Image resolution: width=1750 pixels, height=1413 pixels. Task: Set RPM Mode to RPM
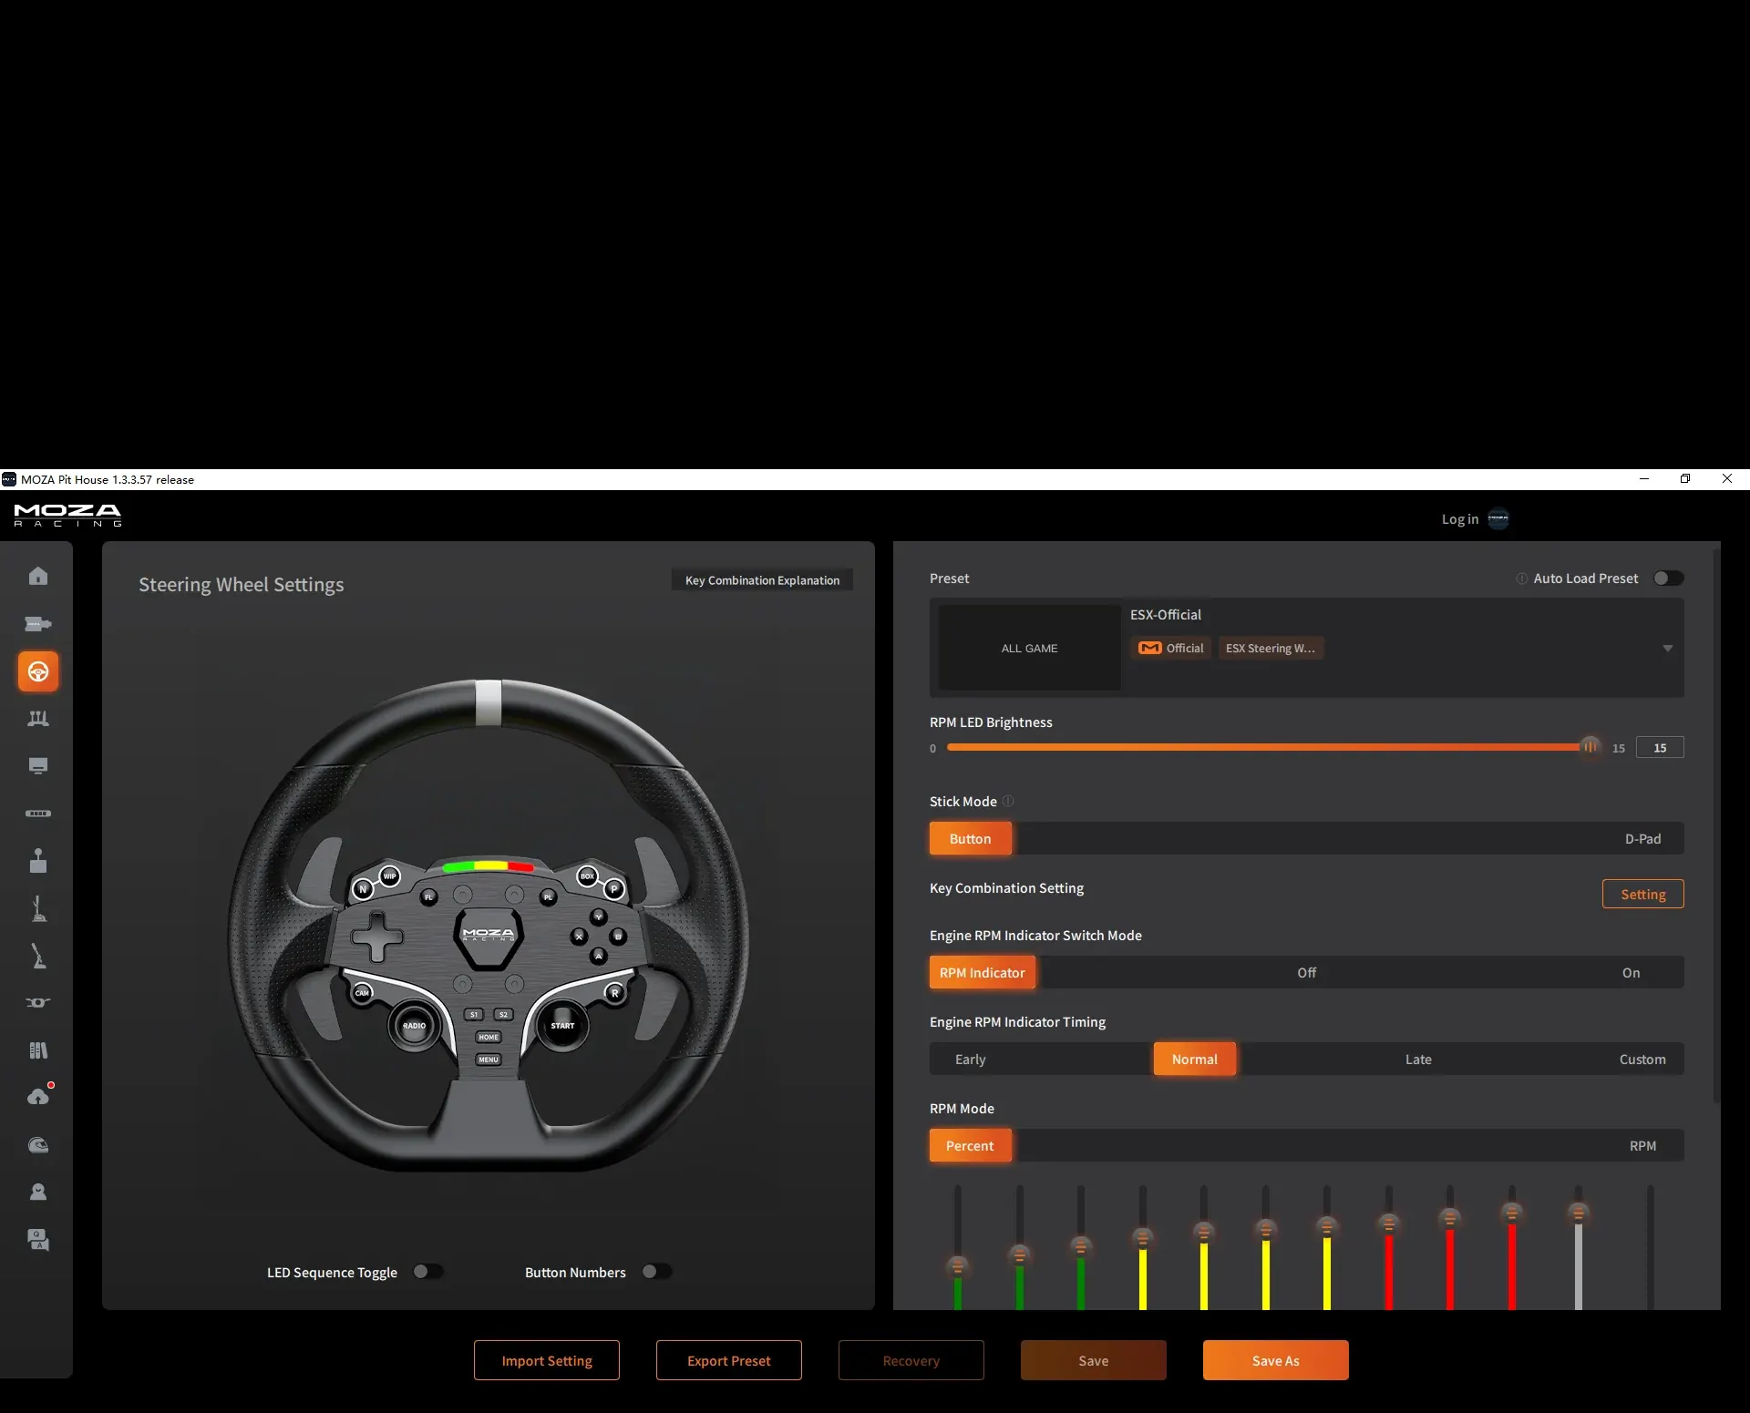1642,1146
